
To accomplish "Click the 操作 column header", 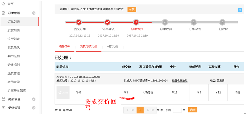I will (x=236, y=67).
